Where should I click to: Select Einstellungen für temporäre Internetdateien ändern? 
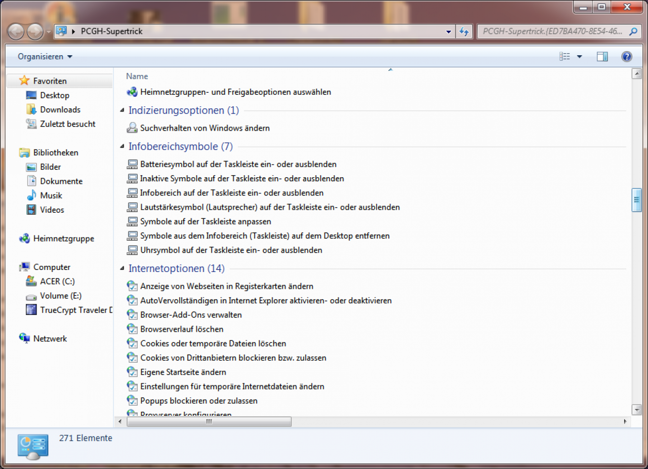point(232,386)
